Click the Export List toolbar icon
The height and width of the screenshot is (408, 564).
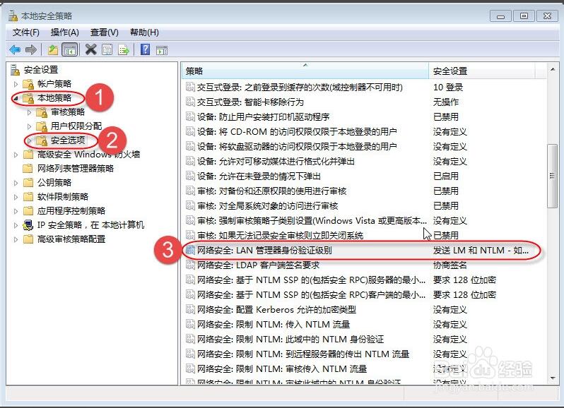coord(124,49)
